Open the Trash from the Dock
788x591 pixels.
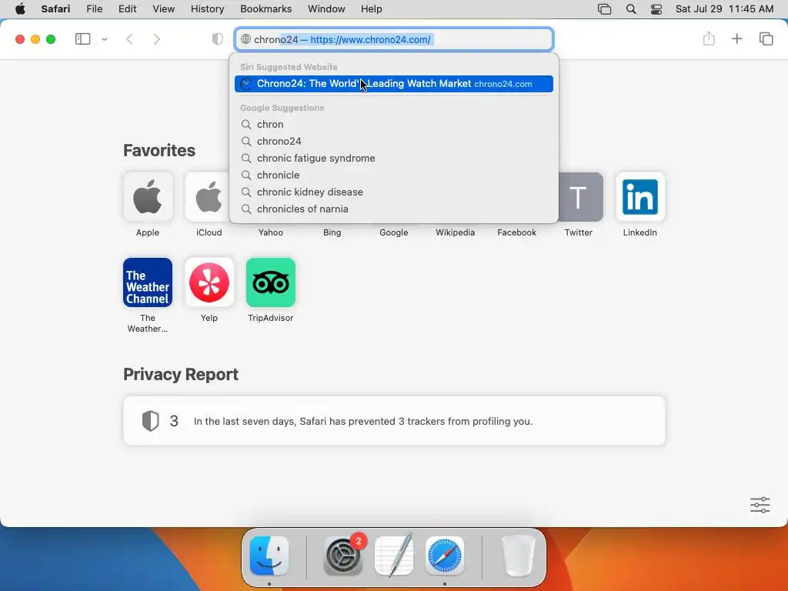[519, 556]
